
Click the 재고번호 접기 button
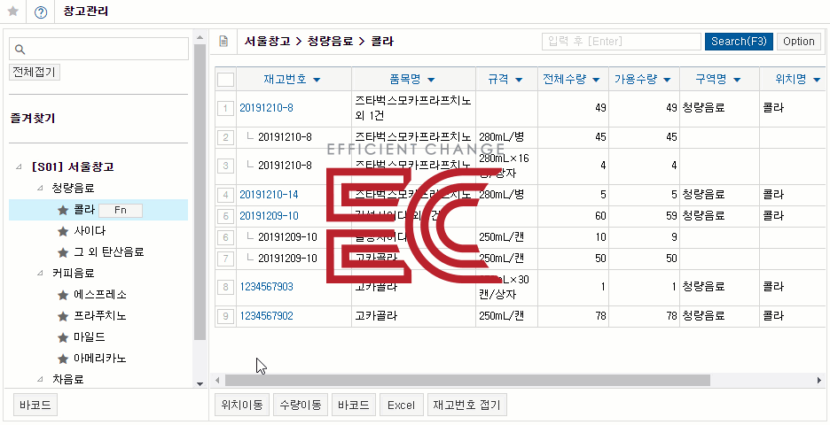tap(466, 406)
